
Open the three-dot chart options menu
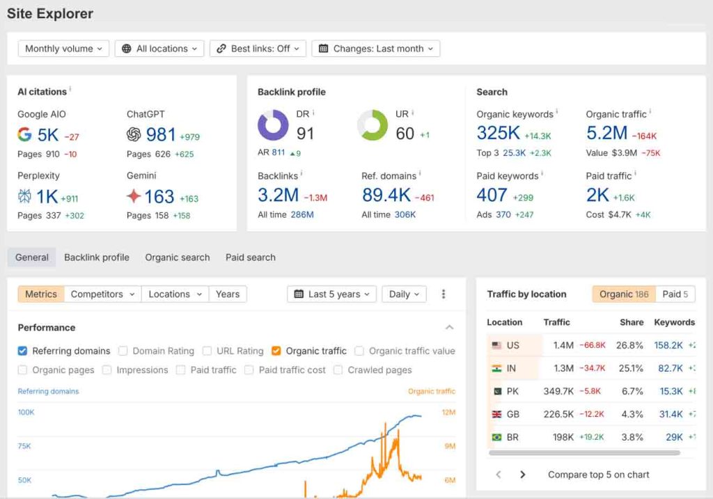[444, 294]
